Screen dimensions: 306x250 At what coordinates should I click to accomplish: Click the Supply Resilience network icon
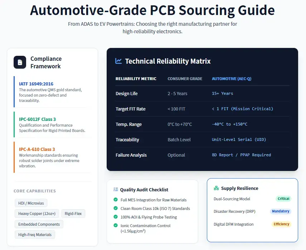[216, 188]
